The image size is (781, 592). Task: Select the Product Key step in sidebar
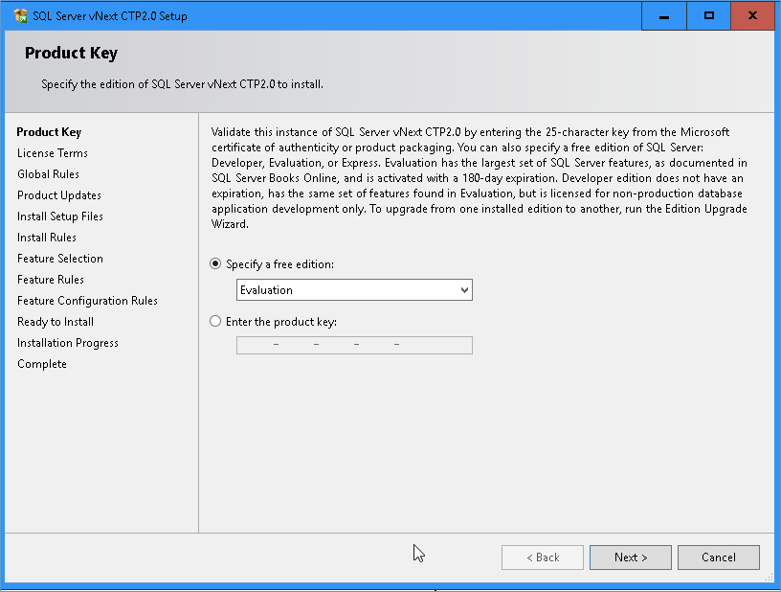(49, 132)
